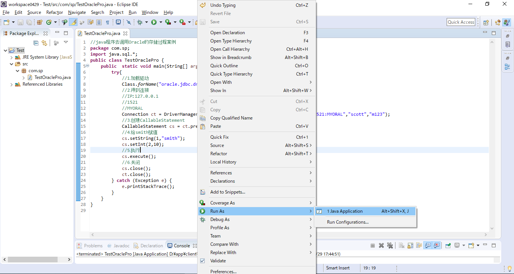Open the Open Console dropdown arrow
This screenshot has width=514, height=274.
(478, 245)
